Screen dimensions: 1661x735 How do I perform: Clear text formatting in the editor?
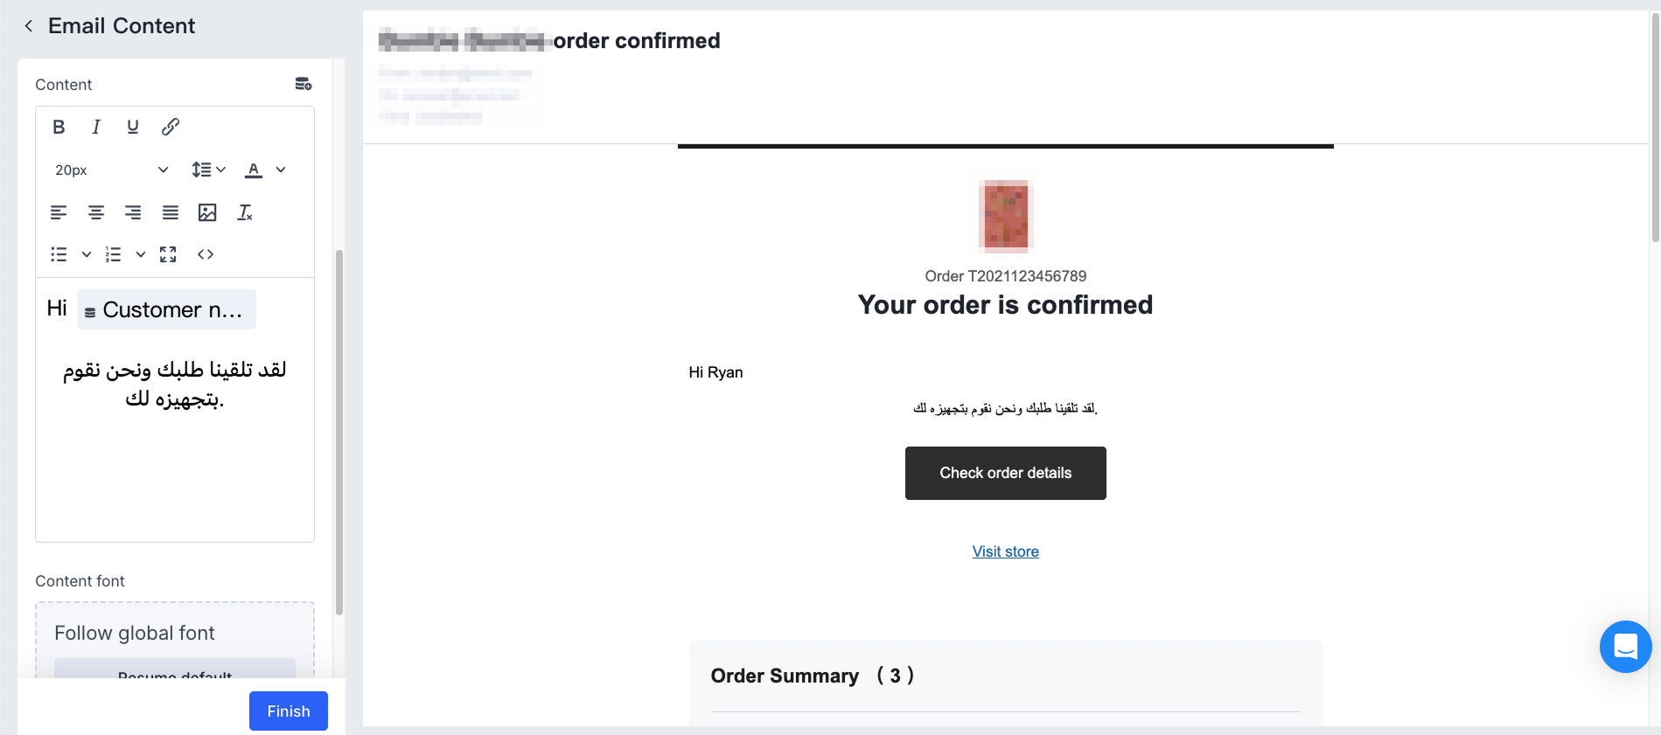245,212
